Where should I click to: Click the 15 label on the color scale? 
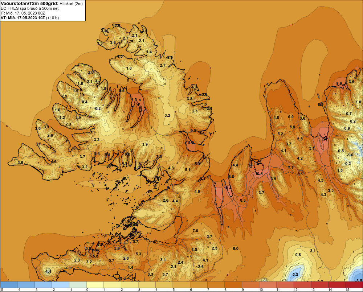347,290
